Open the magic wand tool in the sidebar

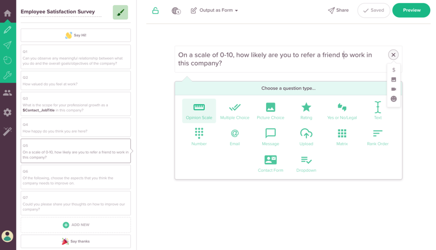coord(7,131)
